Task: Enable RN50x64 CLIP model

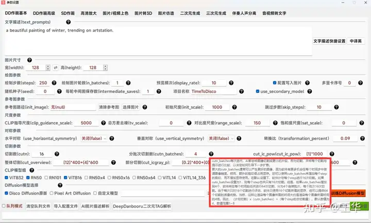Action: tap(134, 178)
